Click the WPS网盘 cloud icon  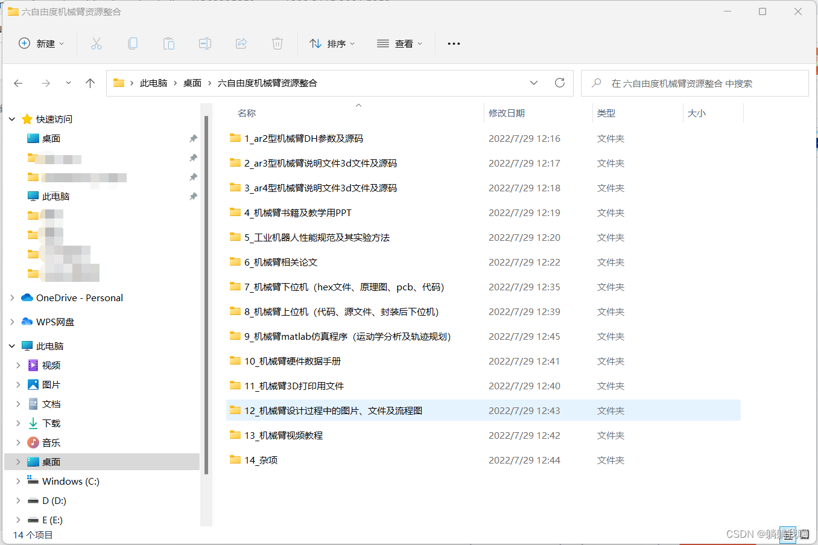click(27, 322)
